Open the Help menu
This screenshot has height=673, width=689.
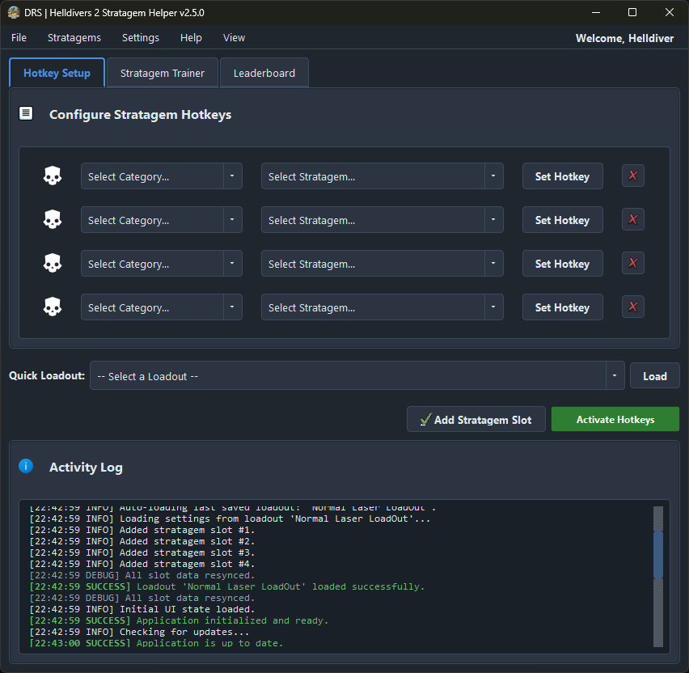pyautogui.click(x=191, y=38)
